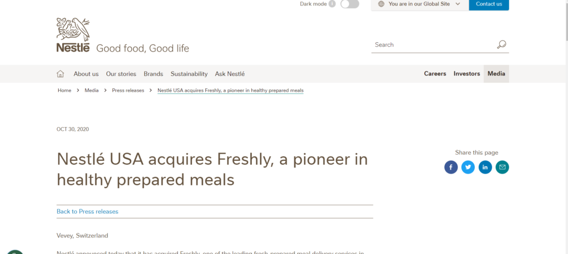Share this page on LinkedIn

tap(485, 167)
